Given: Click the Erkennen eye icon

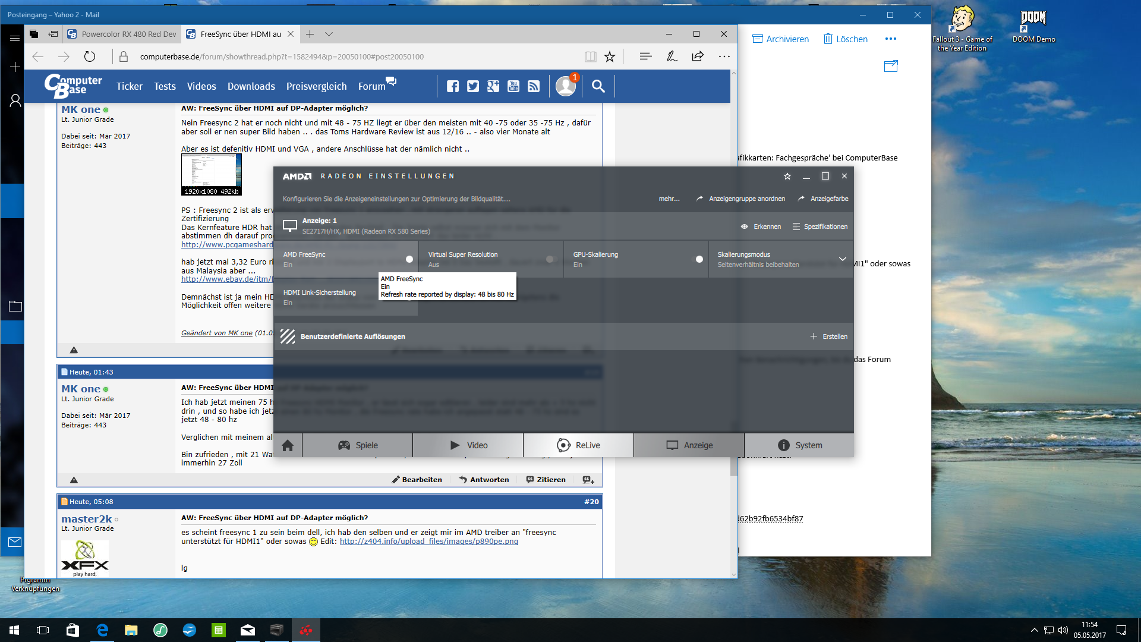Looking at the screenshot, I should click(x=744, y=226).
